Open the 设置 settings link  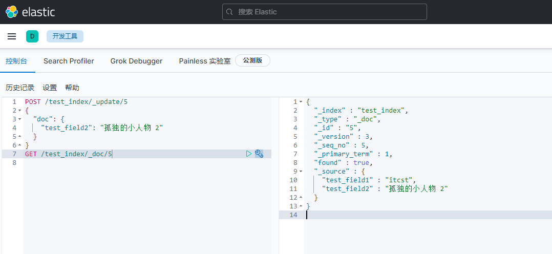click(x=50, y=88)
